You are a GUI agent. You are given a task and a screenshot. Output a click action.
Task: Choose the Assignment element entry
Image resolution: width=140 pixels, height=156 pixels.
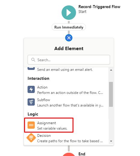[49, 125]
